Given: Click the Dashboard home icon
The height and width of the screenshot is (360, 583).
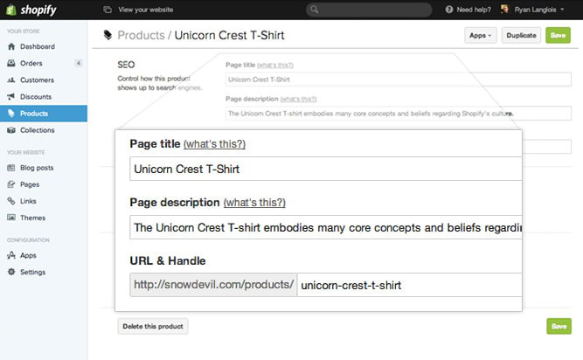Looking at the screenshot, I should pyautogui.click(x=10, y=46).
